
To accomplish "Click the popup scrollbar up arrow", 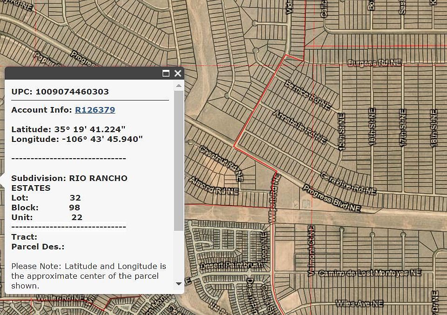I will click(179, 86).
